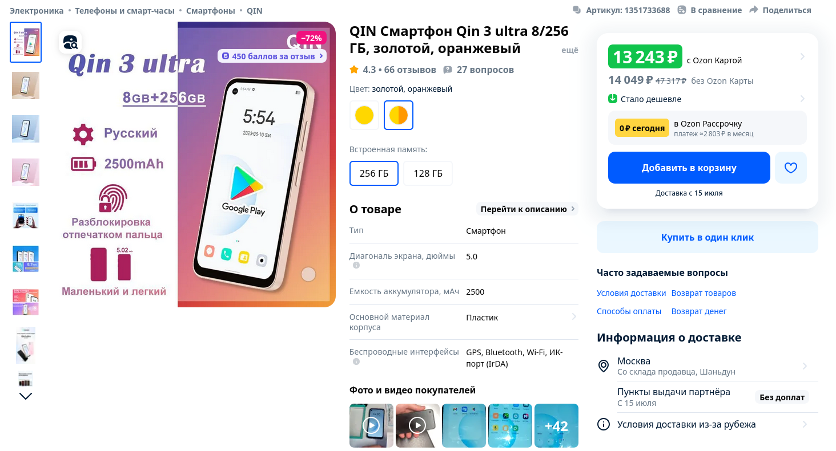Click info icon next to Условия доставки из-за рубежа
836x451 pixels.
pyautogui.click(x=603, y=424)
